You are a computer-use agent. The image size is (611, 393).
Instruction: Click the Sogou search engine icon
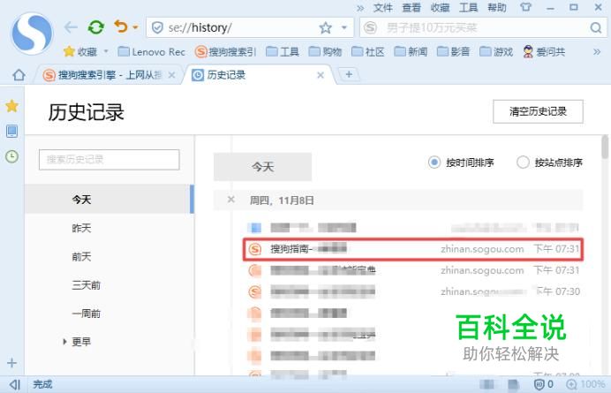370,27
